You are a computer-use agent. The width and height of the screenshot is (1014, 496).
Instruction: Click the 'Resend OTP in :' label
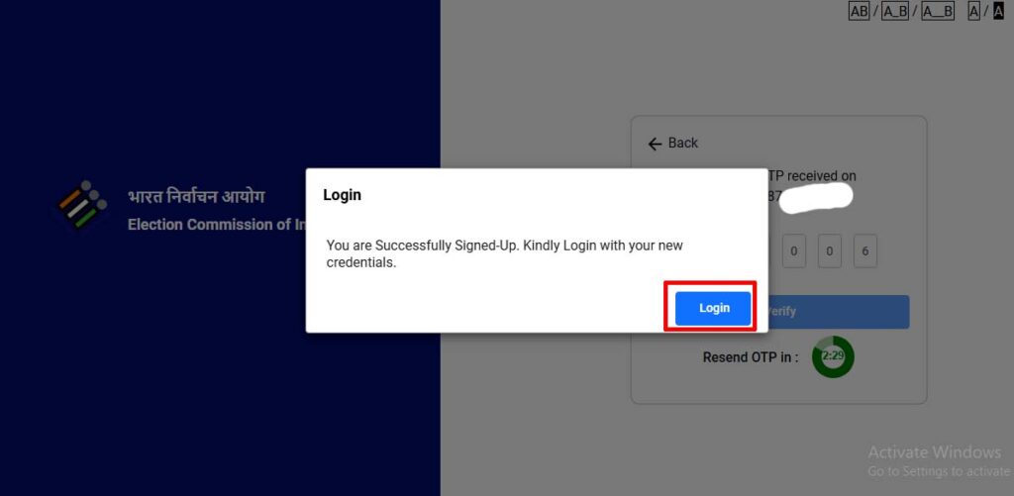[751, 357]
